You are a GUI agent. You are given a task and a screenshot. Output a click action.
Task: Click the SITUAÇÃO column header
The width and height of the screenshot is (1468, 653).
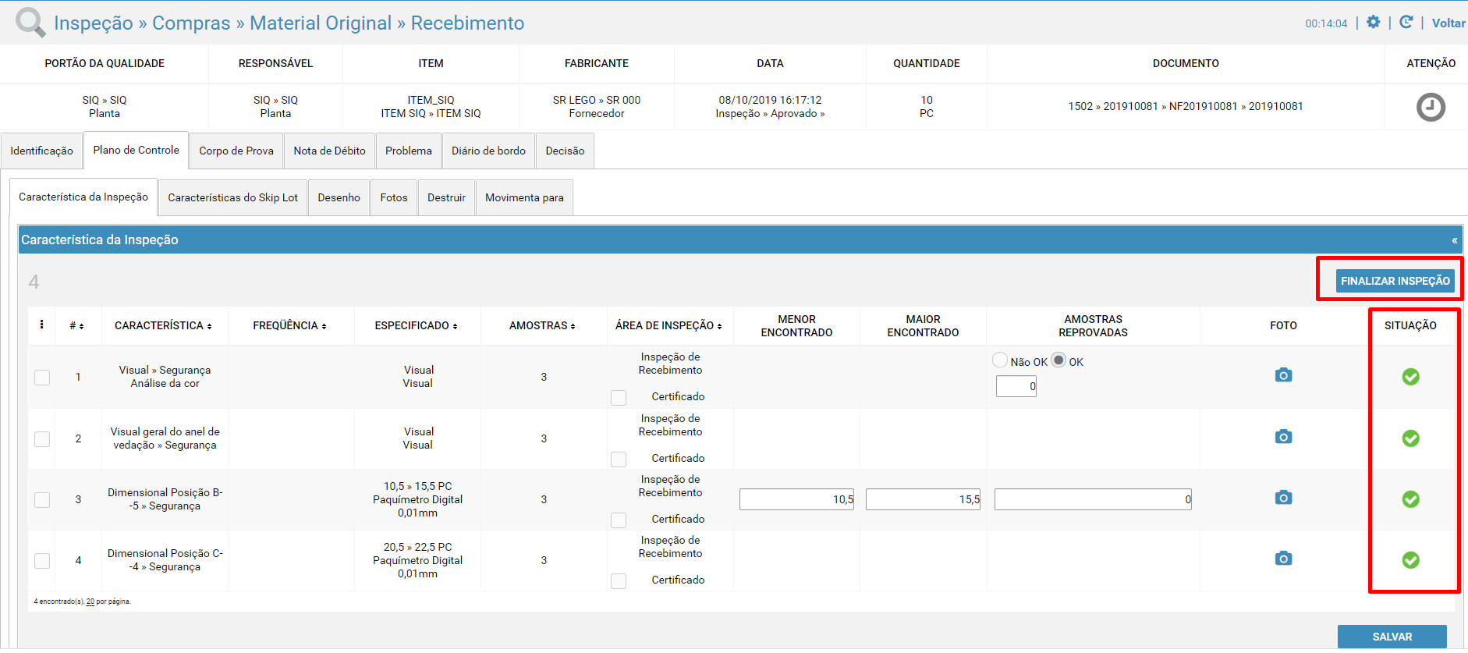pyautogui.click(x=1410, y=325)
